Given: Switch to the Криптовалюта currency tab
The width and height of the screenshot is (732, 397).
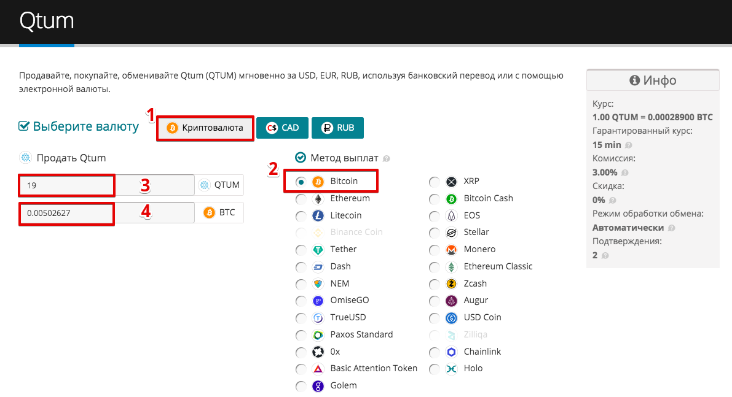Looking at the screenshot, I should [205, 128].
